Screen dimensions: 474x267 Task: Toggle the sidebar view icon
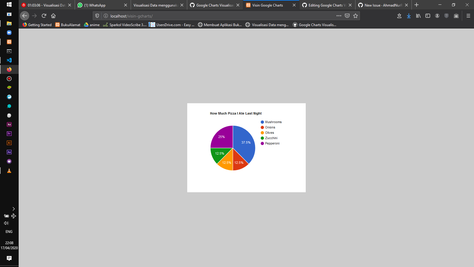point(428,16)
